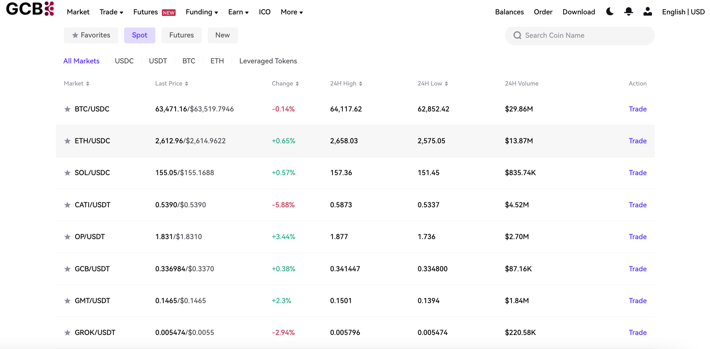Click the GCB logo
This screenshot has height=349, width=710.
click(x=30, y=9)
